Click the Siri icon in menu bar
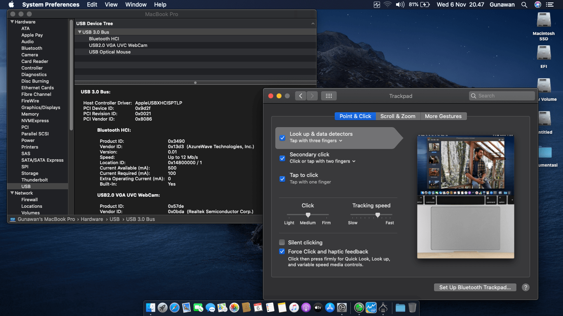This screenshot has width=563, height=316. 537,5
